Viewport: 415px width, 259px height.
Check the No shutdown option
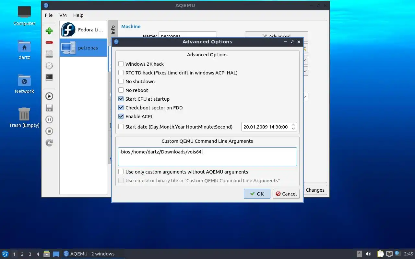[x=121, y=81]
